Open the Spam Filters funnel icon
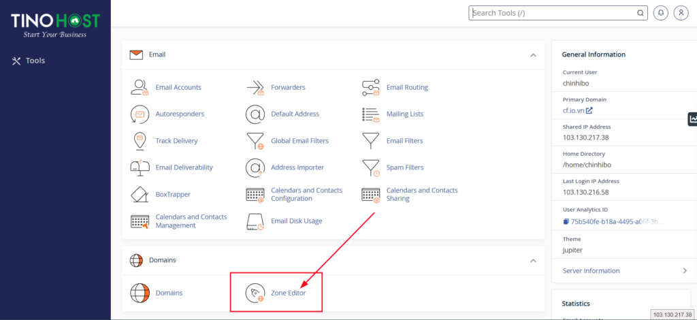The height and width of the screenshot is (320, 697). (x=371, y=167)
